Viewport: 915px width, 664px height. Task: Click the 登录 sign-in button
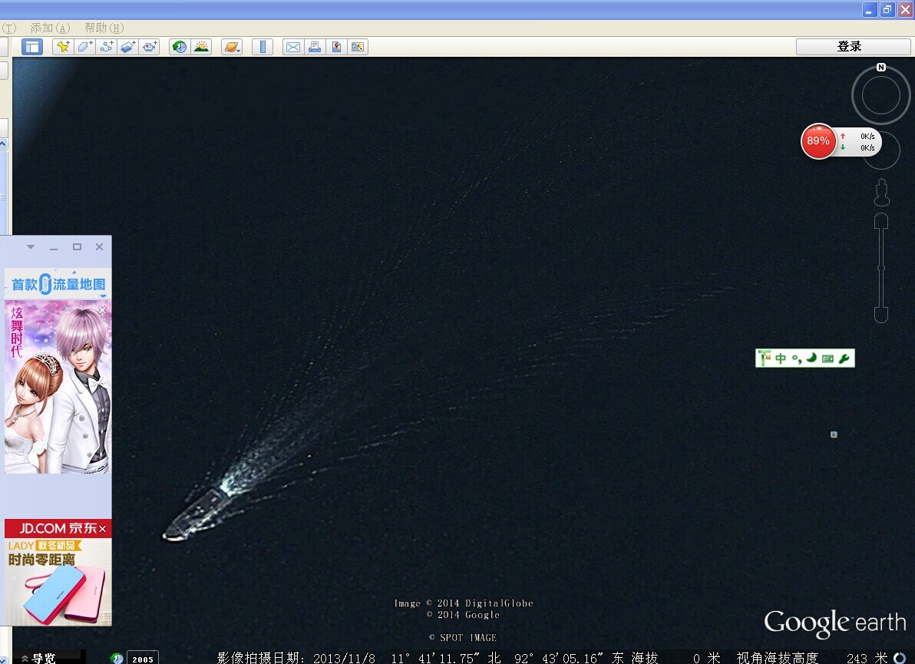[x=849, y=46]
